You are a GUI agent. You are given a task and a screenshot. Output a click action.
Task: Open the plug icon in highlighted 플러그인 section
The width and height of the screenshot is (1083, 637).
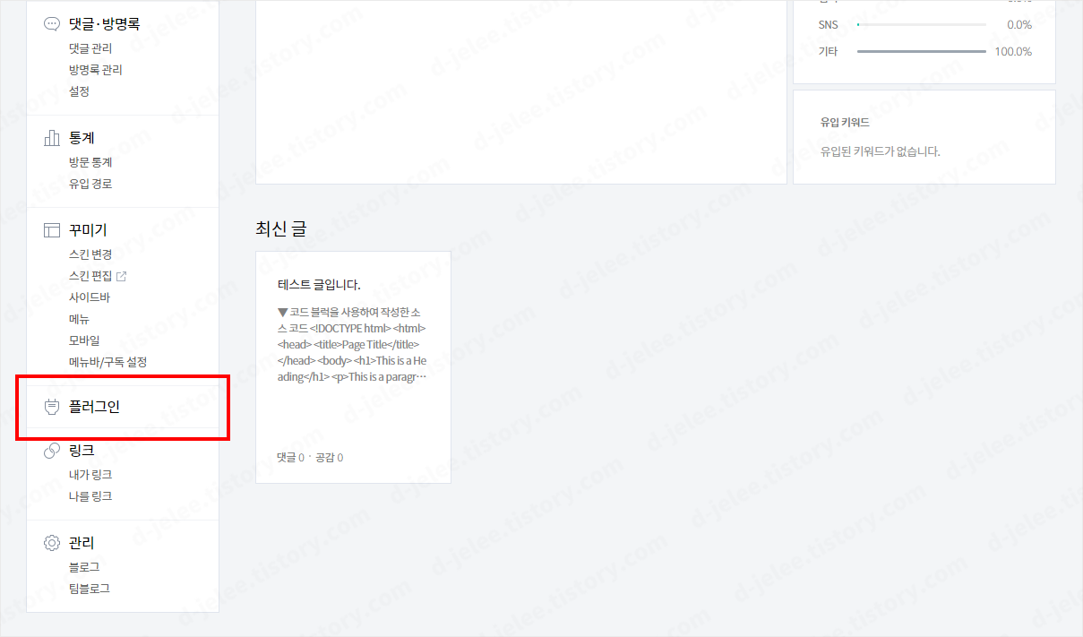51,406
